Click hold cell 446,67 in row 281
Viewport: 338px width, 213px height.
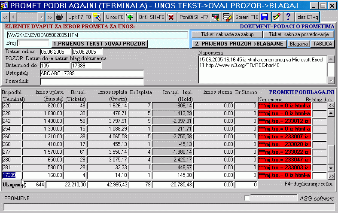173,167
